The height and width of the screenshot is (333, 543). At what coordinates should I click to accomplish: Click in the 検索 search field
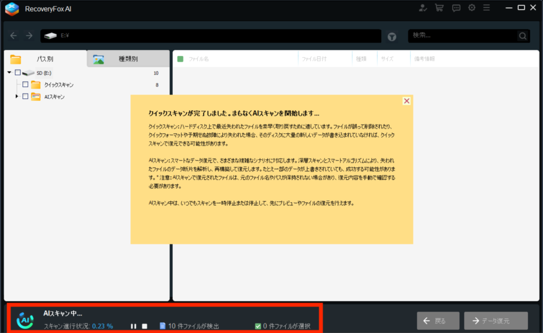point(461,36)
